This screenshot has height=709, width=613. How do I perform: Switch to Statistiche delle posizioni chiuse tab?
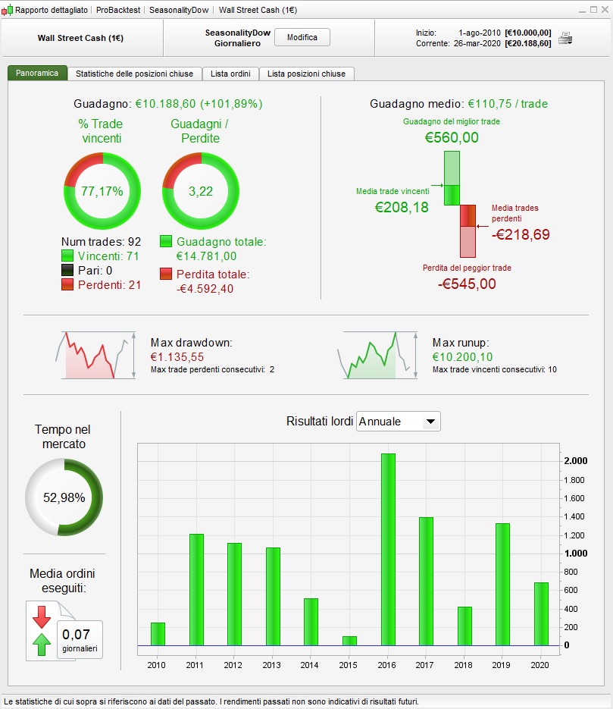134,74
